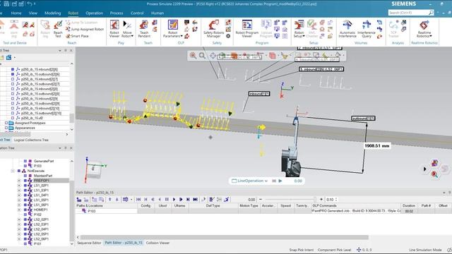
Task: Run Automatic Interference volume tool
Action: pyautogui.click(x=347, y=29)
